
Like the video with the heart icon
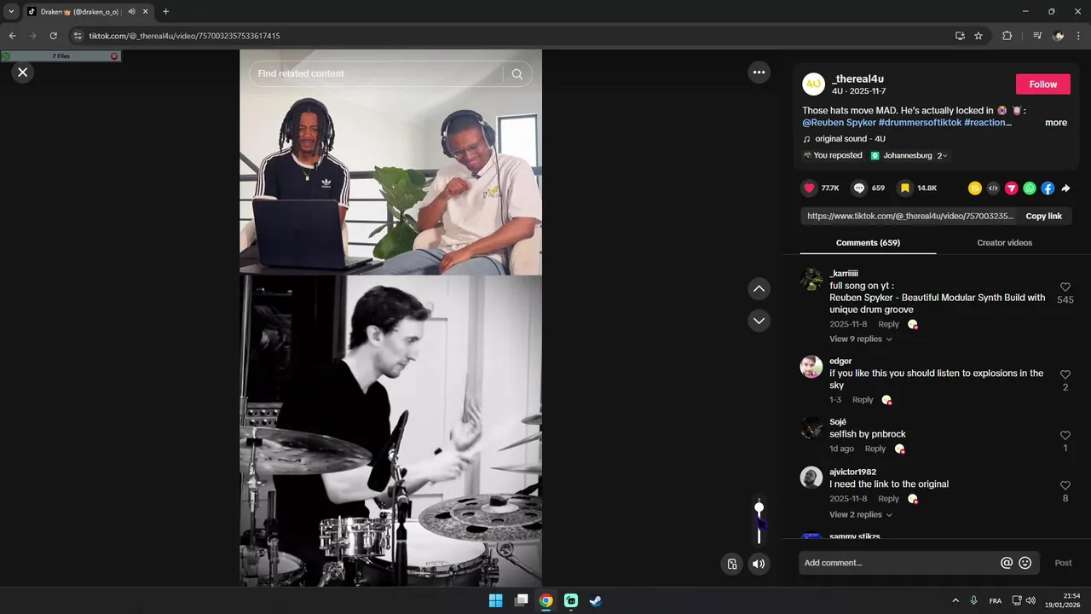[x=809, y=188]
